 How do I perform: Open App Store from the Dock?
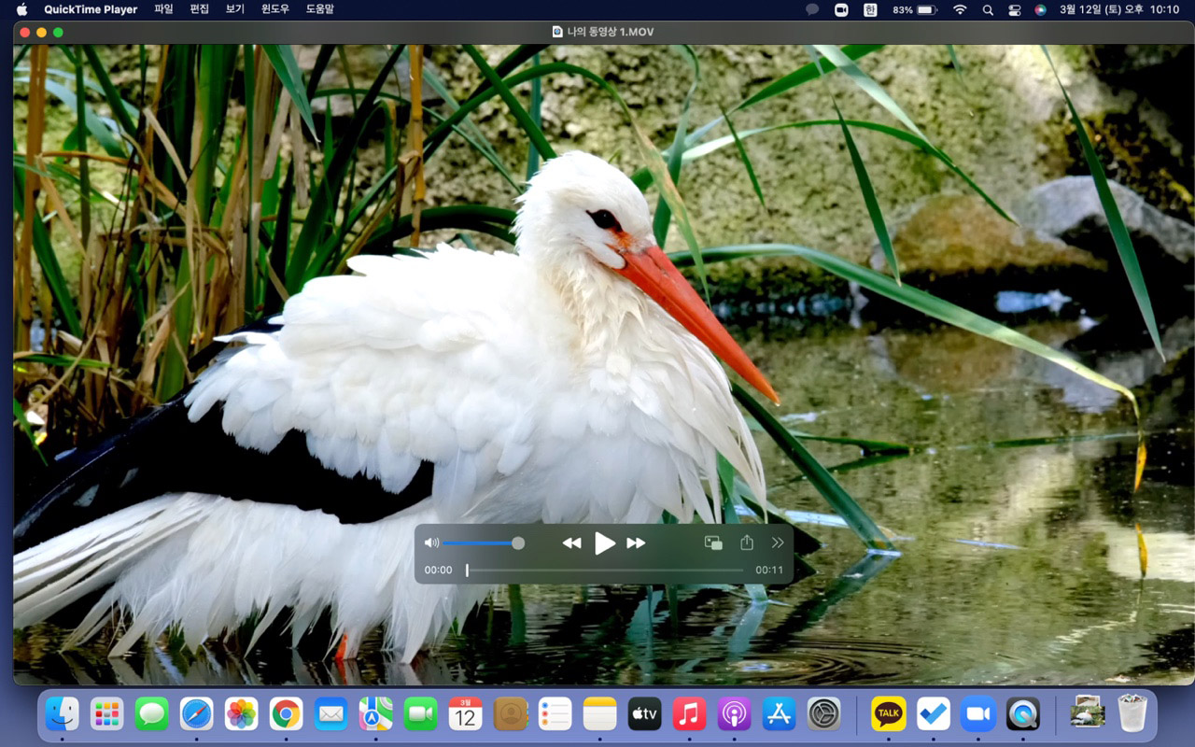[780, 714]
